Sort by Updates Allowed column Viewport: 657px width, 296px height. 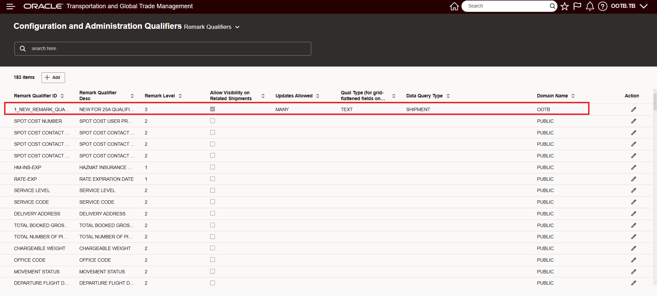(x=318, y=96)
